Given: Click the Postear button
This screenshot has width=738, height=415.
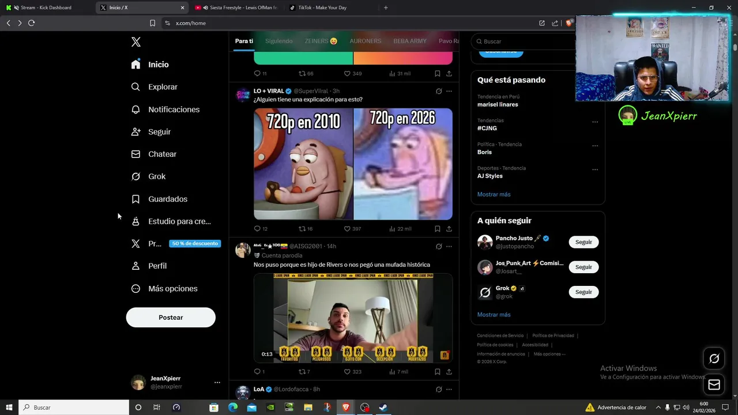Looking at the screenshot, I should [171, 318].
